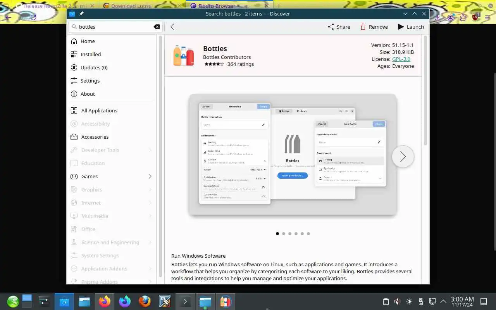Open the audio volume tray icon
496x310 pixels.
coord(397,301)
